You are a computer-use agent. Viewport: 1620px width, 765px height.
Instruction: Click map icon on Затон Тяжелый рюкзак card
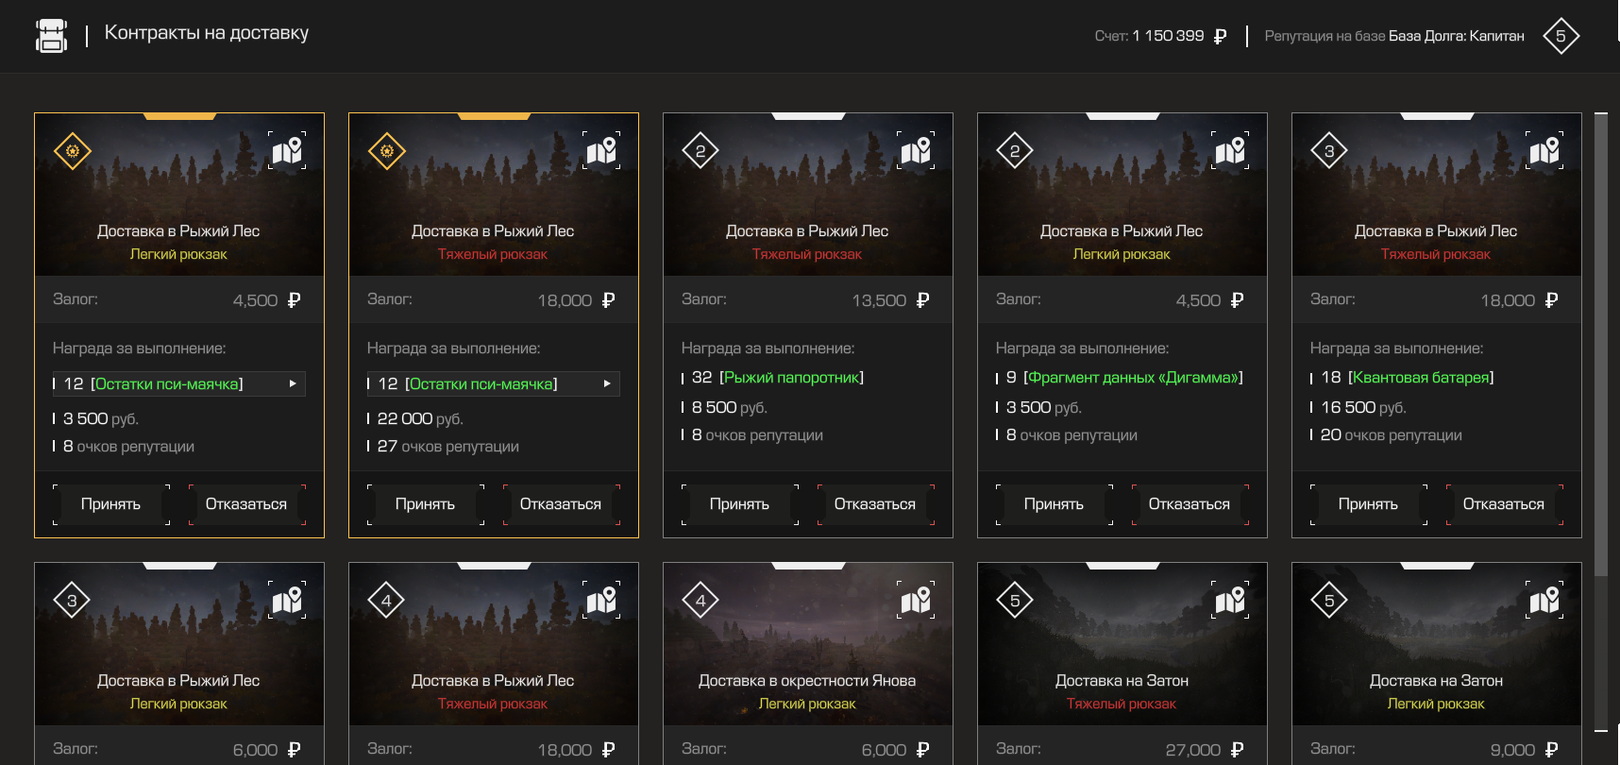pyautogui.click(x=1230, y=600)
